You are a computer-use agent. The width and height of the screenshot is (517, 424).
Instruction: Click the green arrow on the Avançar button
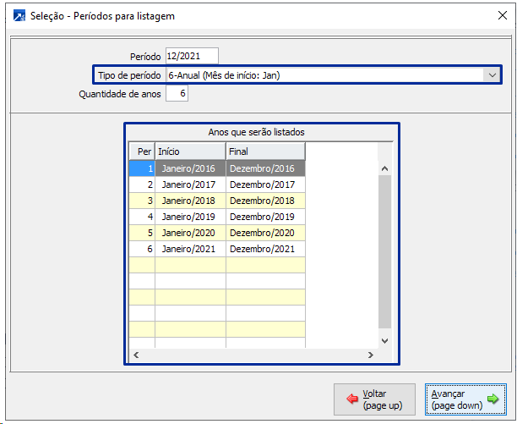(493, 399)
